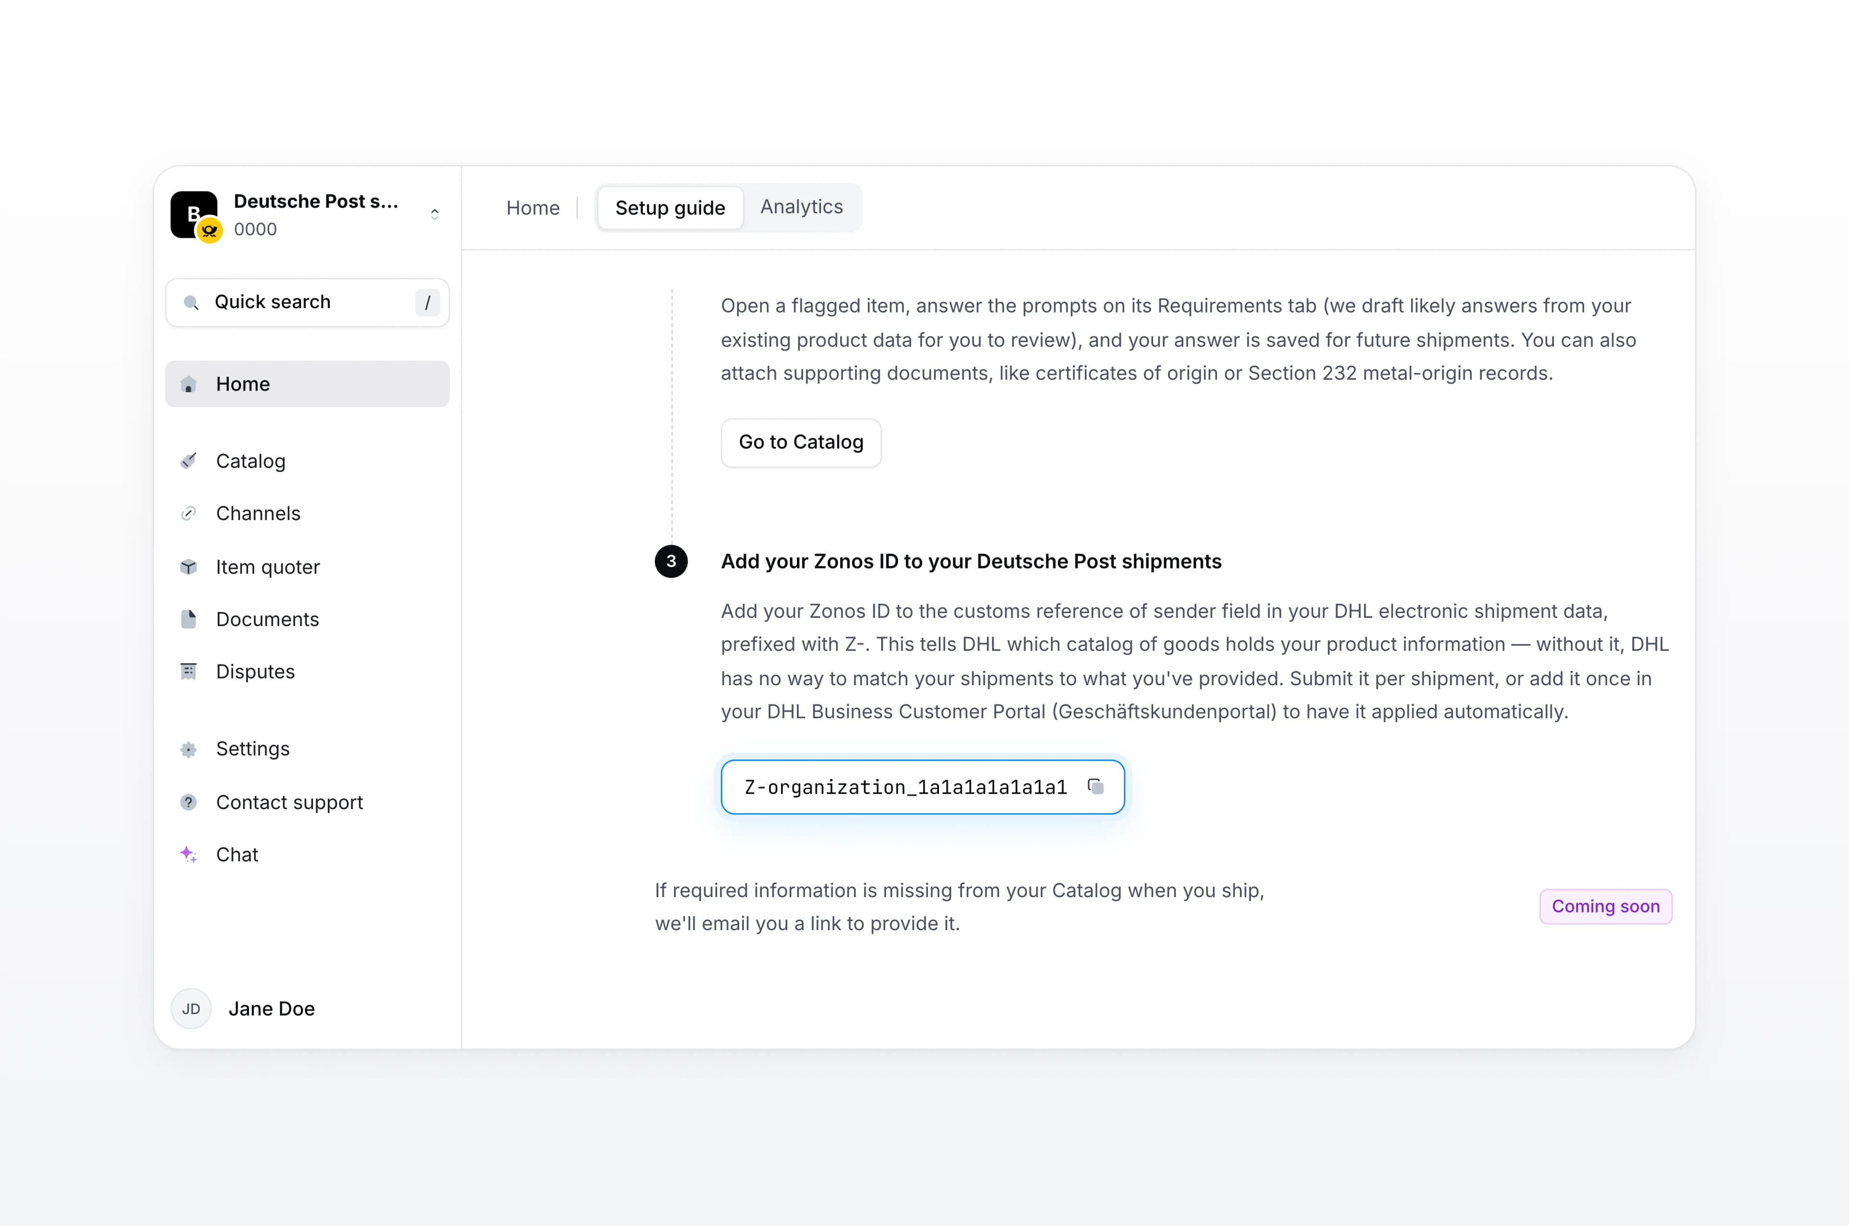The width and height of the screenshot is (1849, 1226).
Task: Click the Channels link icon
Action: (188, 514)
